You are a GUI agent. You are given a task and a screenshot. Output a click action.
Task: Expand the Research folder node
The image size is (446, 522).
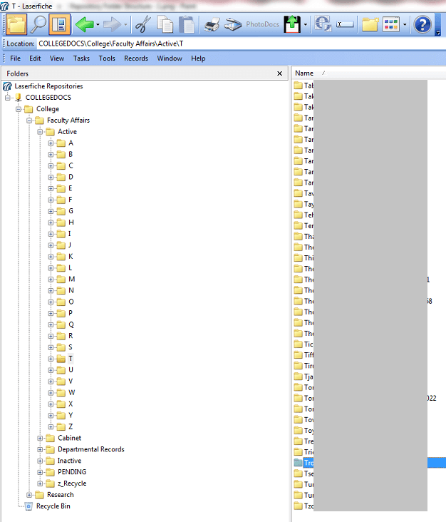(29, 495)
